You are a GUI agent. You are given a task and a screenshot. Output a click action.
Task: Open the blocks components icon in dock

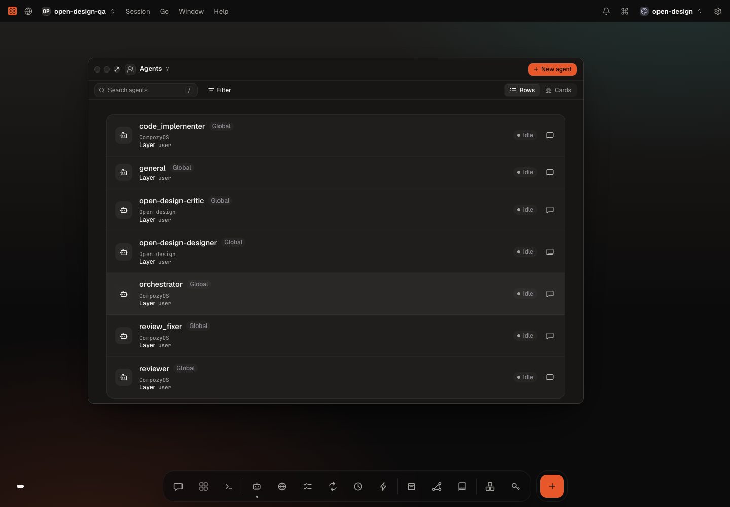click(x=490, y=486)
